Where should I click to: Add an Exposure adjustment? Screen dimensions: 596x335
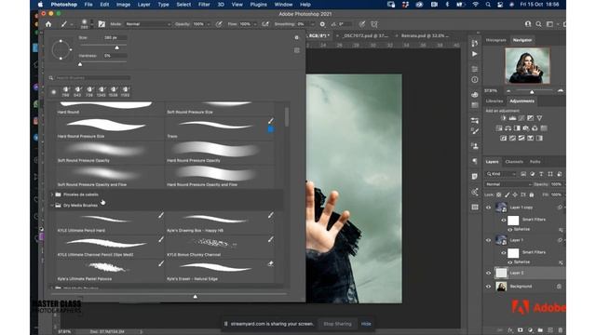click(530, 118)
